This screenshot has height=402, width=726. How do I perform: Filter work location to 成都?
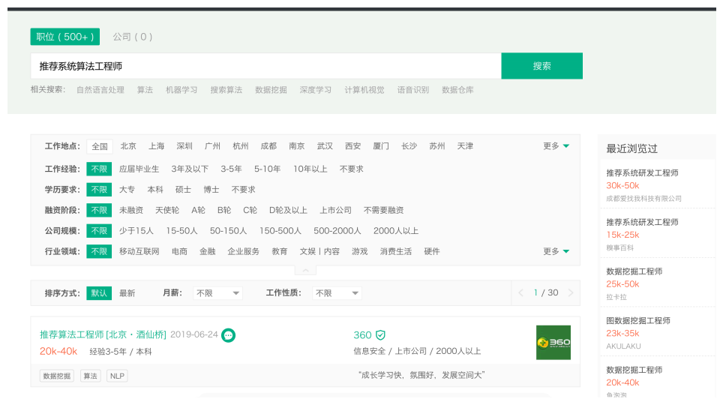[x=268, y=146]
